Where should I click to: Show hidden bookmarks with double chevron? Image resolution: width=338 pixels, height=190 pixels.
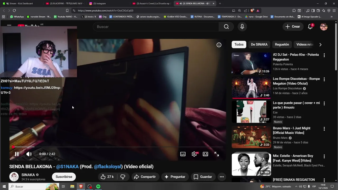click(332, 17)
